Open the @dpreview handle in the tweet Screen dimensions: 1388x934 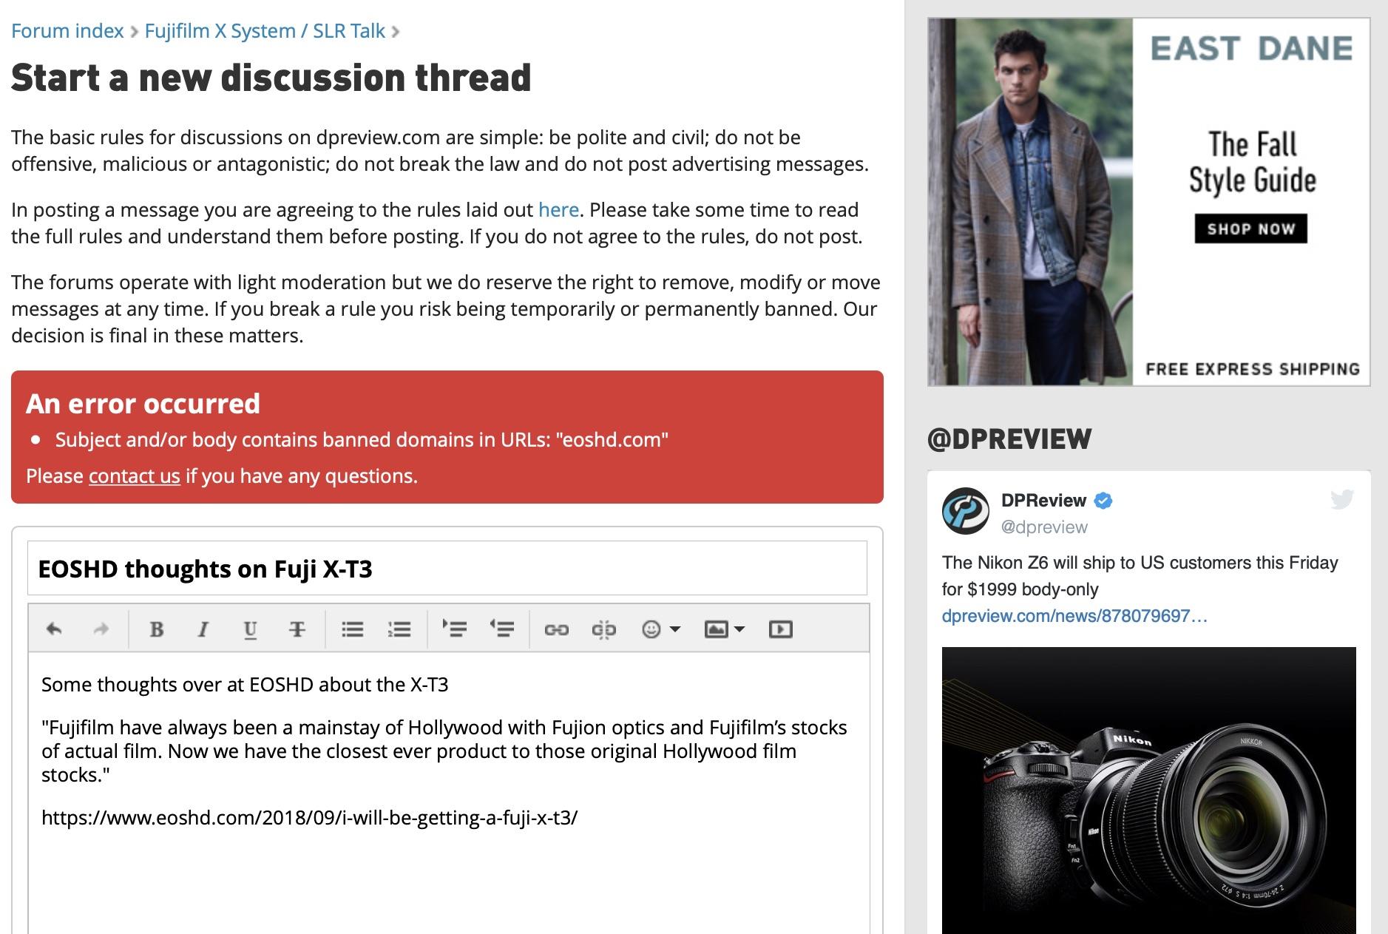(x=1044, y=527)
